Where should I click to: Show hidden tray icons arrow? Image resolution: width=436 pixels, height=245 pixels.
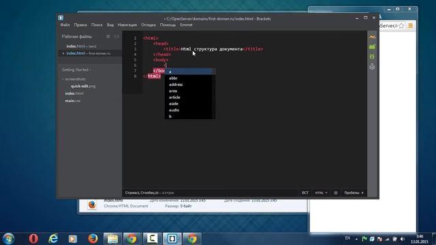(x=356, y=239)
